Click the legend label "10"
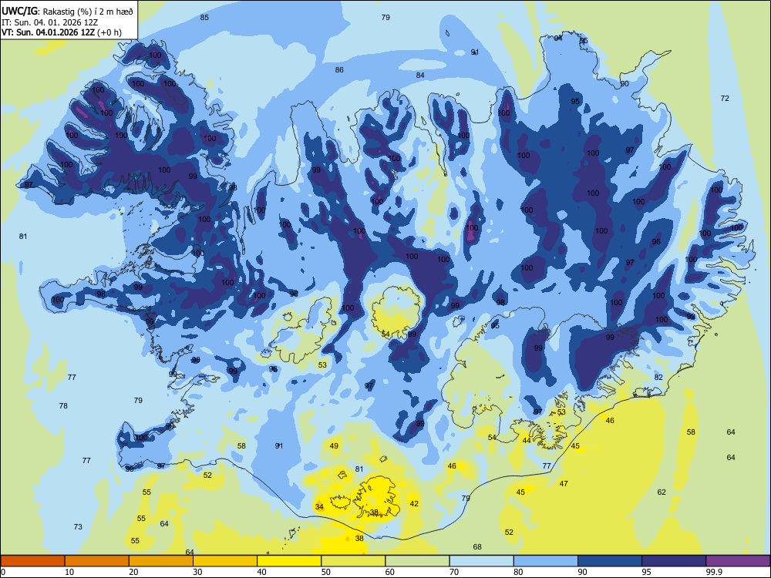771x578 pixels. (x=69, y=572)
